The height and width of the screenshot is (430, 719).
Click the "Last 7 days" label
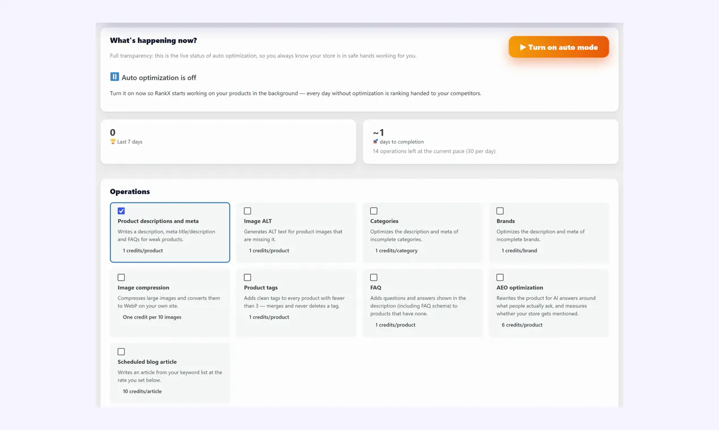[x=130, y=142]
